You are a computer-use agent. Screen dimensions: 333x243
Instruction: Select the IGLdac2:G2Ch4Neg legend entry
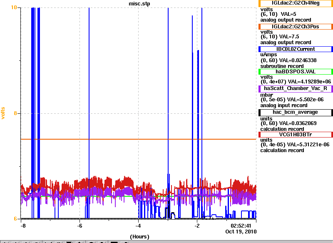pyautogui.click(x=296, y=3)
